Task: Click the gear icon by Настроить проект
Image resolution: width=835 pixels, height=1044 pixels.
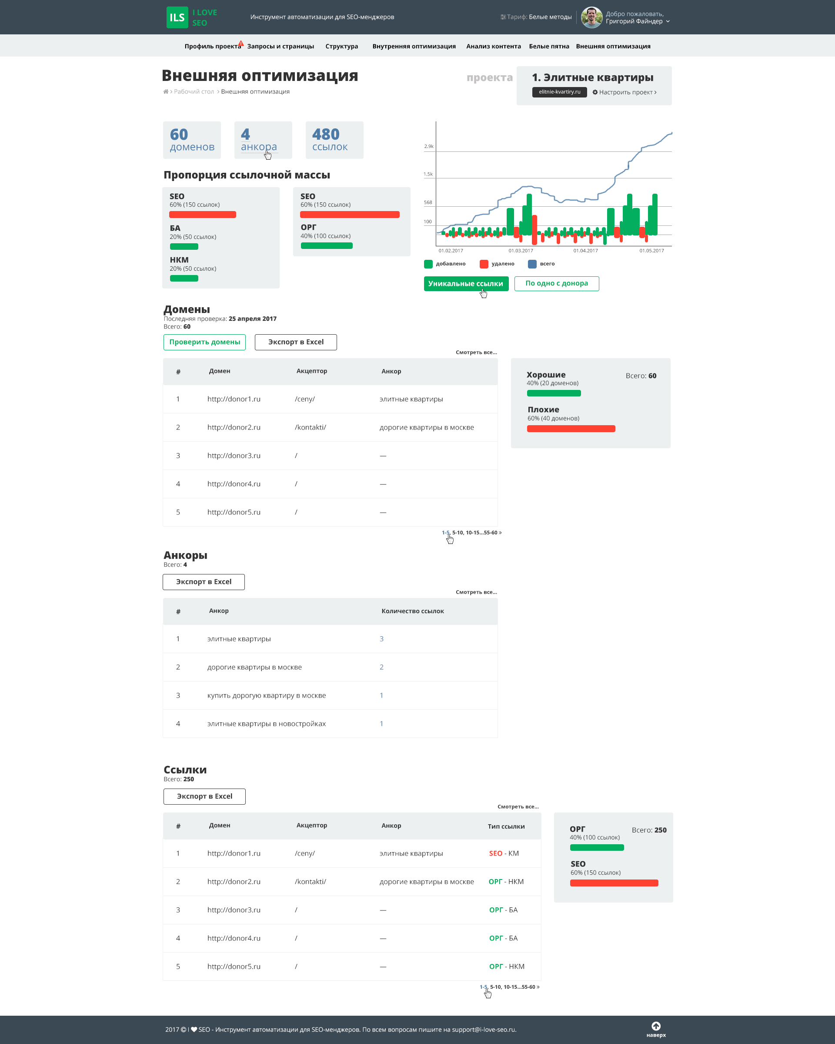Action: (x=595, y=92)
